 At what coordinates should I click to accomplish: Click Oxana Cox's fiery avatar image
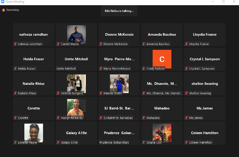(x=162, y=132)
